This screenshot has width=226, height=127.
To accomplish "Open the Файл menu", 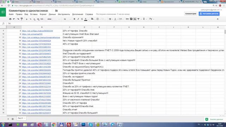I will [11, 14].
